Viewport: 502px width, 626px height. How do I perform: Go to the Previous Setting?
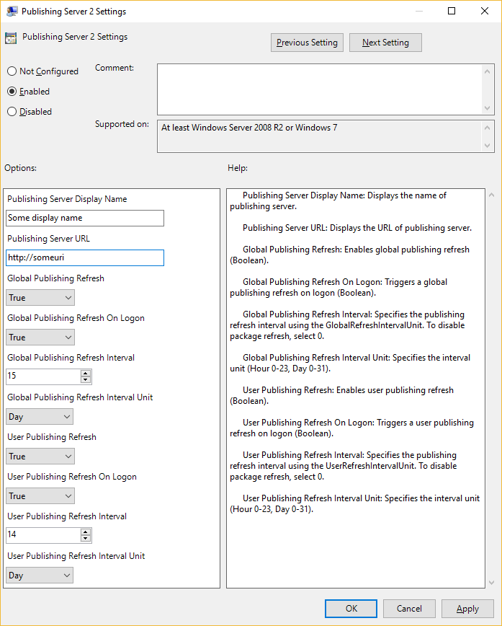point(307,43)
